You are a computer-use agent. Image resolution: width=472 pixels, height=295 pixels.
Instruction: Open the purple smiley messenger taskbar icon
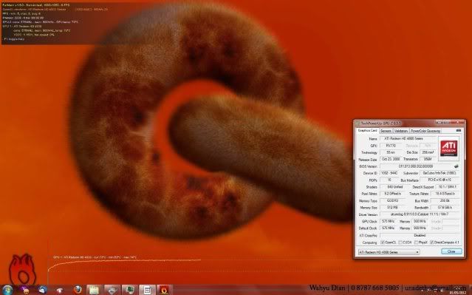(25, 290)
